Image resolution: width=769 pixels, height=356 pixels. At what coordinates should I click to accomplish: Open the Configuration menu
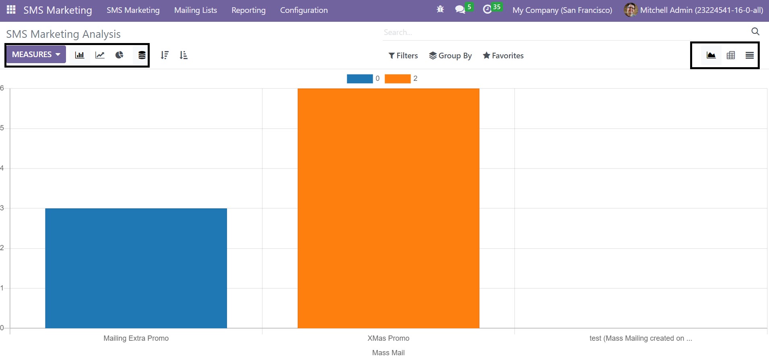pyautogui.click(x=304, y=10)
